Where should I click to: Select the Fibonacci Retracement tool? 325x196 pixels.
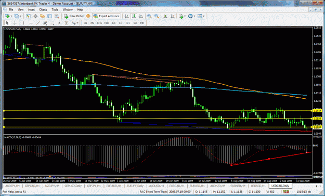tap(52, 23)
